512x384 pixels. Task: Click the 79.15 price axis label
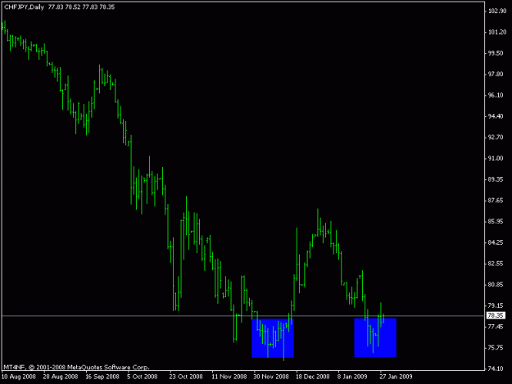pyautogui.click(x=496, y=305)
